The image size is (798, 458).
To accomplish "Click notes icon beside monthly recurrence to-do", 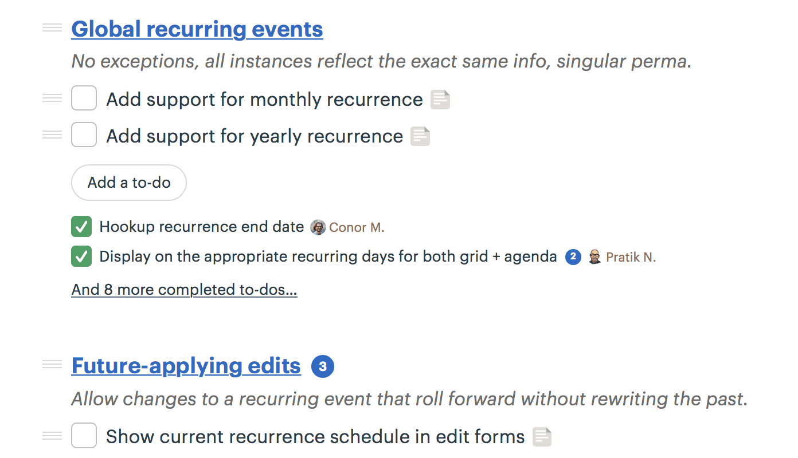I will (x=440, y=100).
